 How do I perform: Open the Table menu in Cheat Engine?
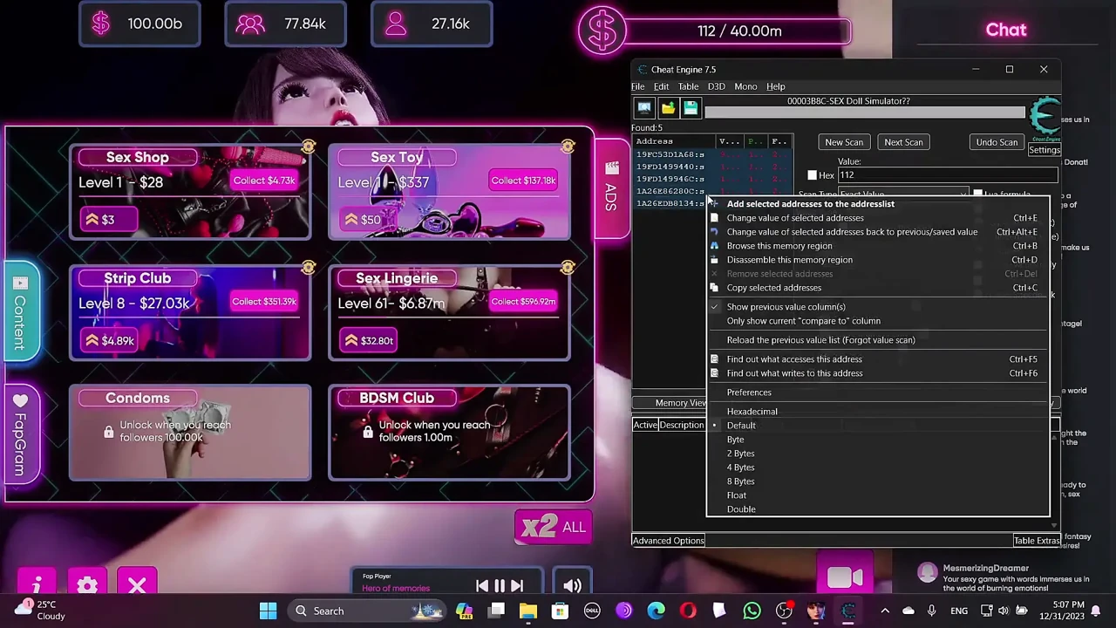coord(688,86)
